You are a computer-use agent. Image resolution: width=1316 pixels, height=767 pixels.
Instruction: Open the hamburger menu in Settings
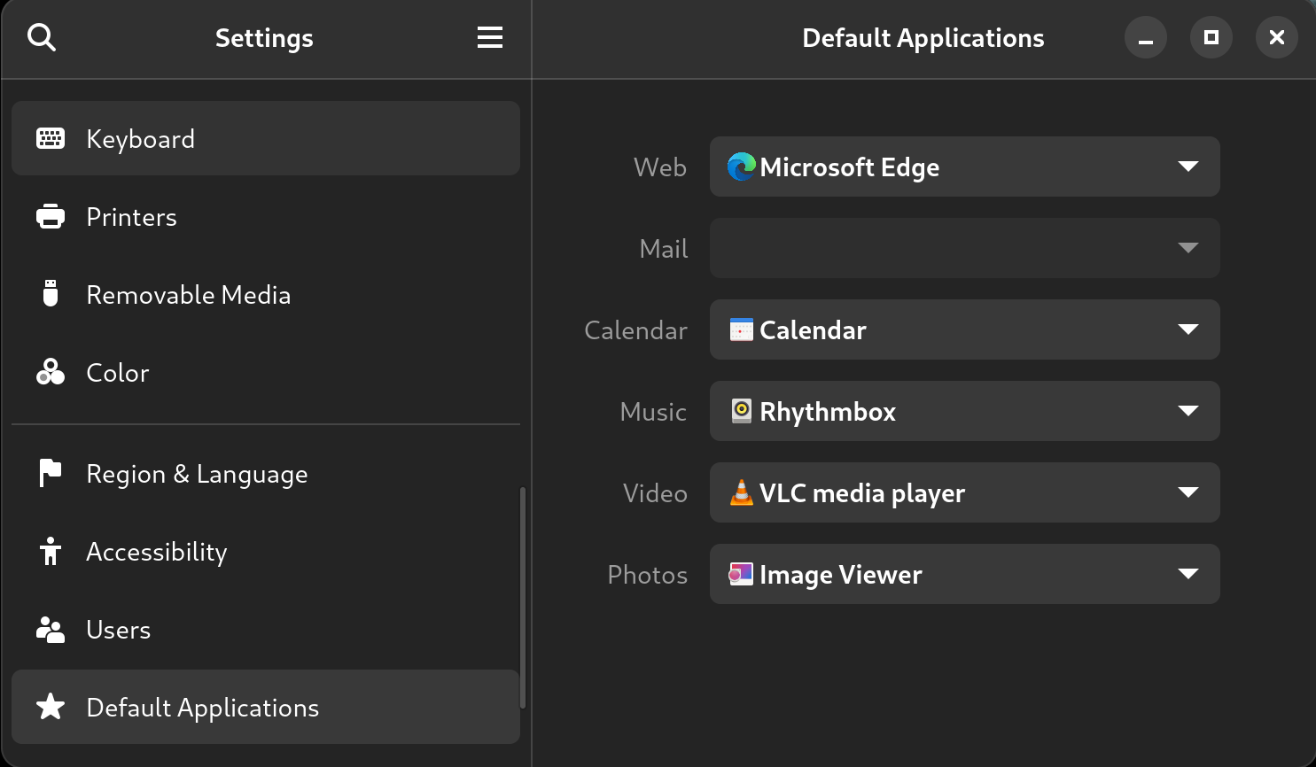(489, 37)
